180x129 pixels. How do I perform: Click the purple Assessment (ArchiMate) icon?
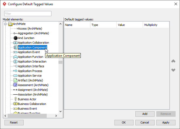point(15,85)
